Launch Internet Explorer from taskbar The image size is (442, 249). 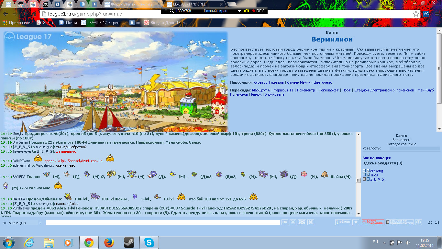tap(29, 243)
